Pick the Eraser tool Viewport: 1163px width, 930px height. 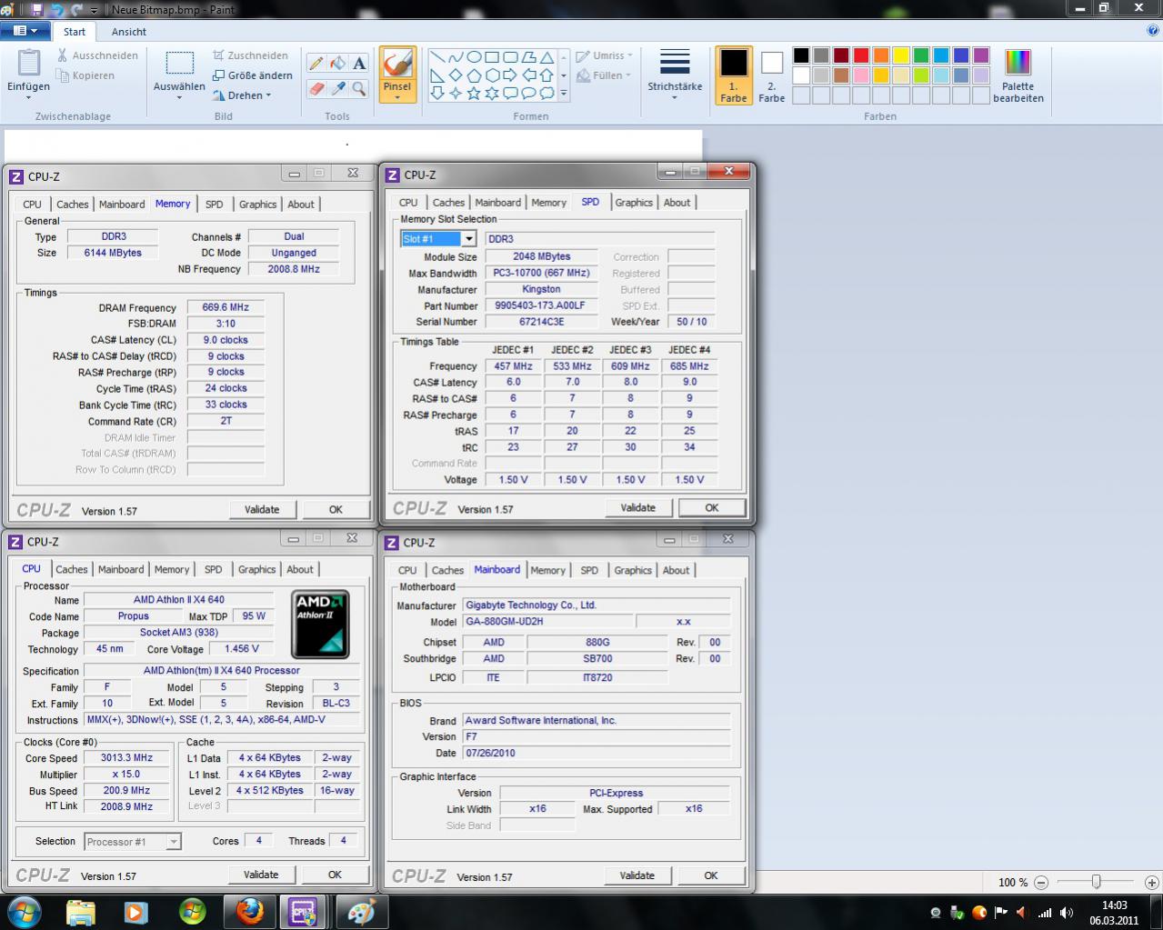316,88
